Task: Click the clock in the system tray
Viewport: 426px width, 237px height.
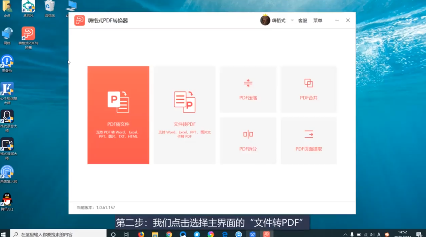Action: 403,234
